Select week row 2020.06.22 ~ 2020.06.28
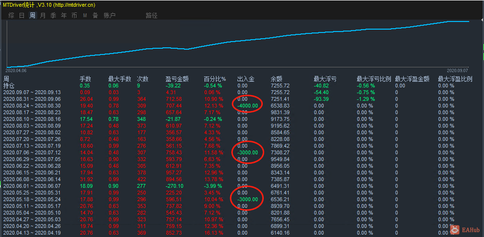The image size is (484, 237). pyautogui.click(x=32, y=166)
